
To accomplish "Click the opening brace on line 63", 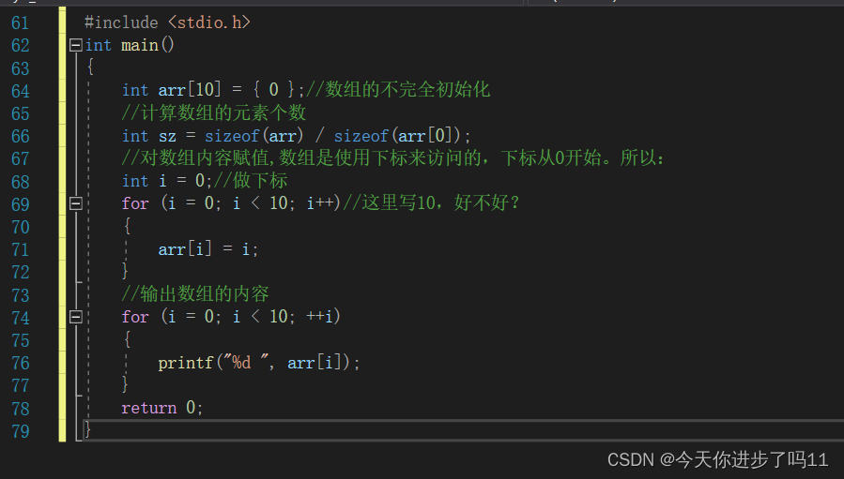I will pos(90,67).
